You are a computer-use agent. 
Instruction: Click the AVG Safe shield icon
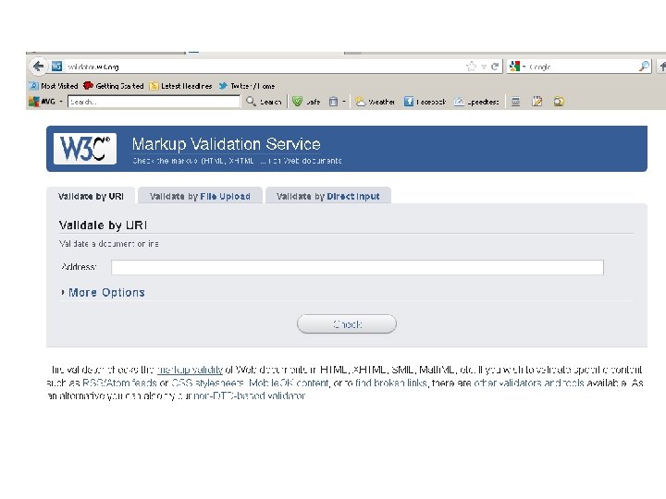(297, 102)
